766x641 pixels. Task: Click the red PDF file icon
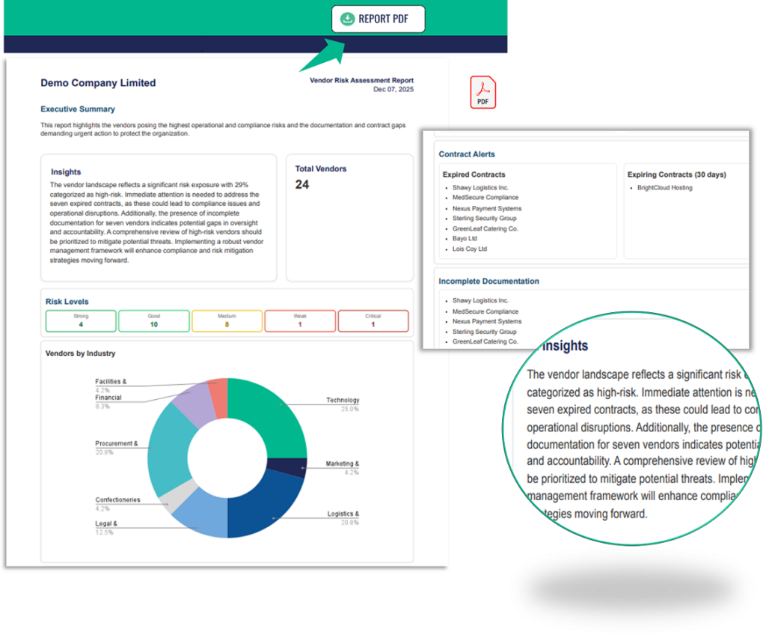(482, 92)
